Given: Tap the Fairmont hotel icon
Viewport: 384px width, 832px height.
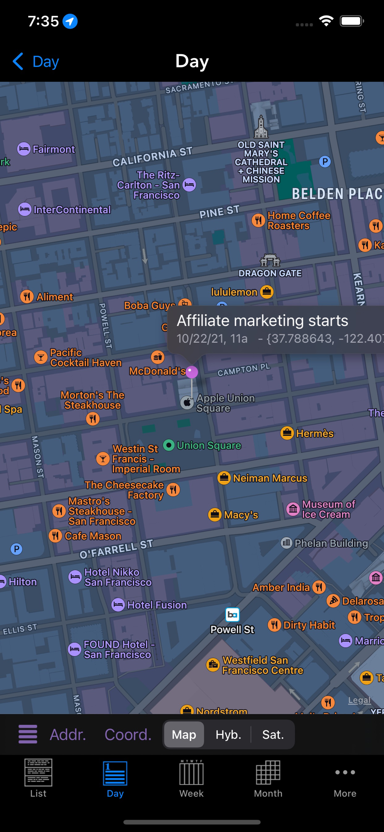Looking at the screenshot, I should [x=24, y=149].
